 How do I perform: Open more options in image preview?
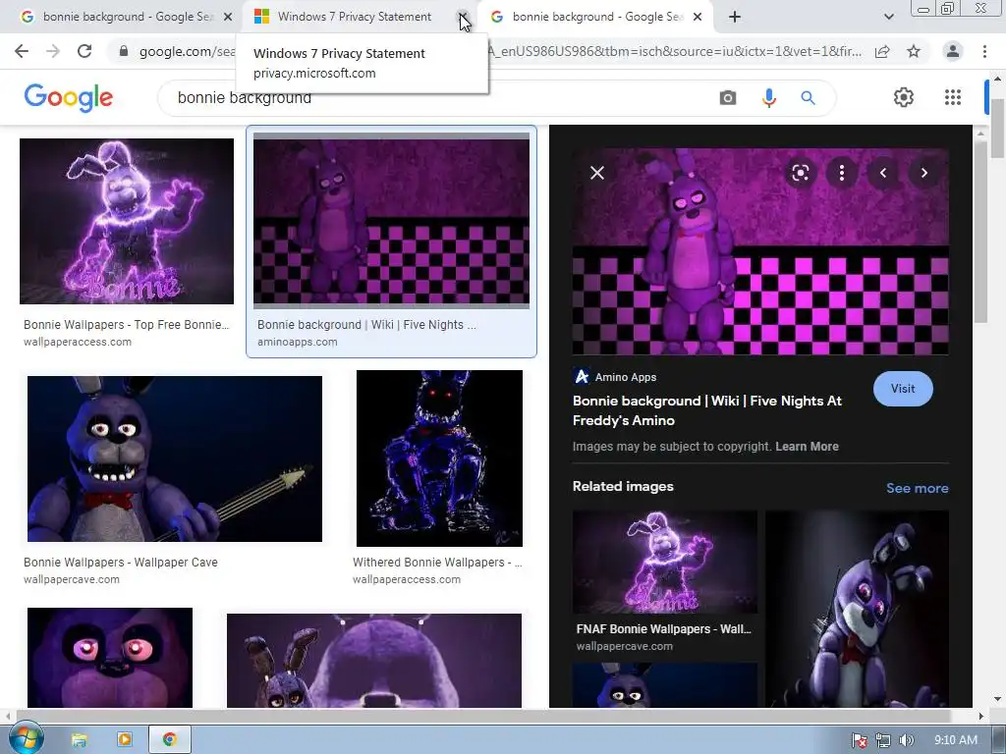[x=842, y=173]
